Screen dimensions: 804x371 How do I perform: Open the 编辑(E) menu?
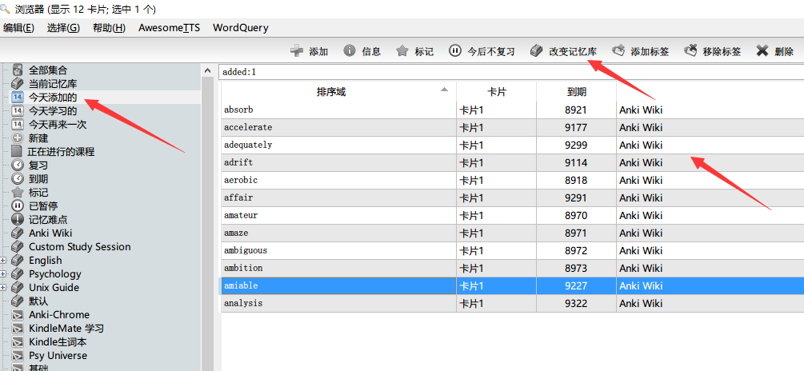coord(18,28)
